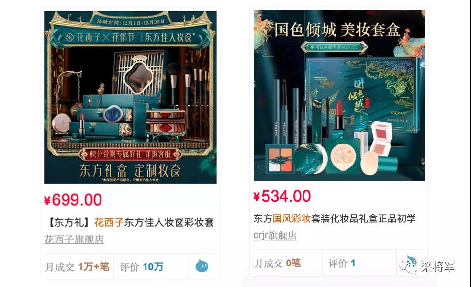
Task: Open the 国色倾城 美妆套盒 product image
Action: point(339,96)
